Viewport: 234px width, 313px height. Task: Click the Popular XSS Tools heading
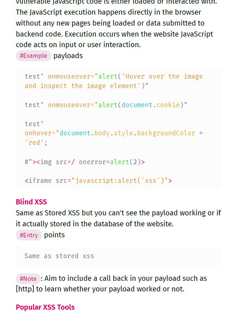(x=45, y=307)
